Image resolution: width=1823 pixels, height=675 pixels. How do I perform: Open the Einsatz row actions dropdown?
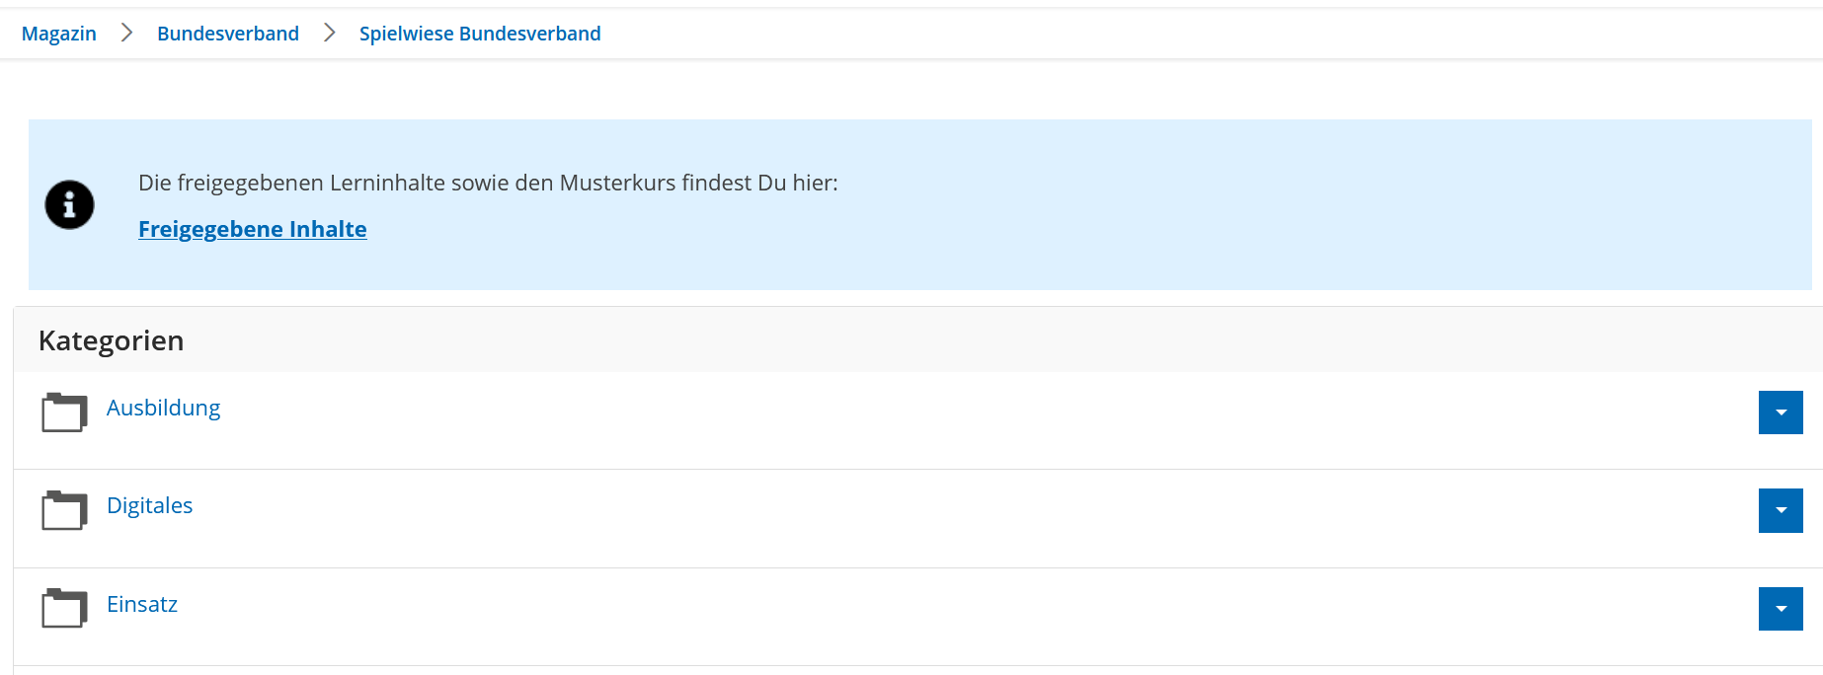tap(1780, 609)
